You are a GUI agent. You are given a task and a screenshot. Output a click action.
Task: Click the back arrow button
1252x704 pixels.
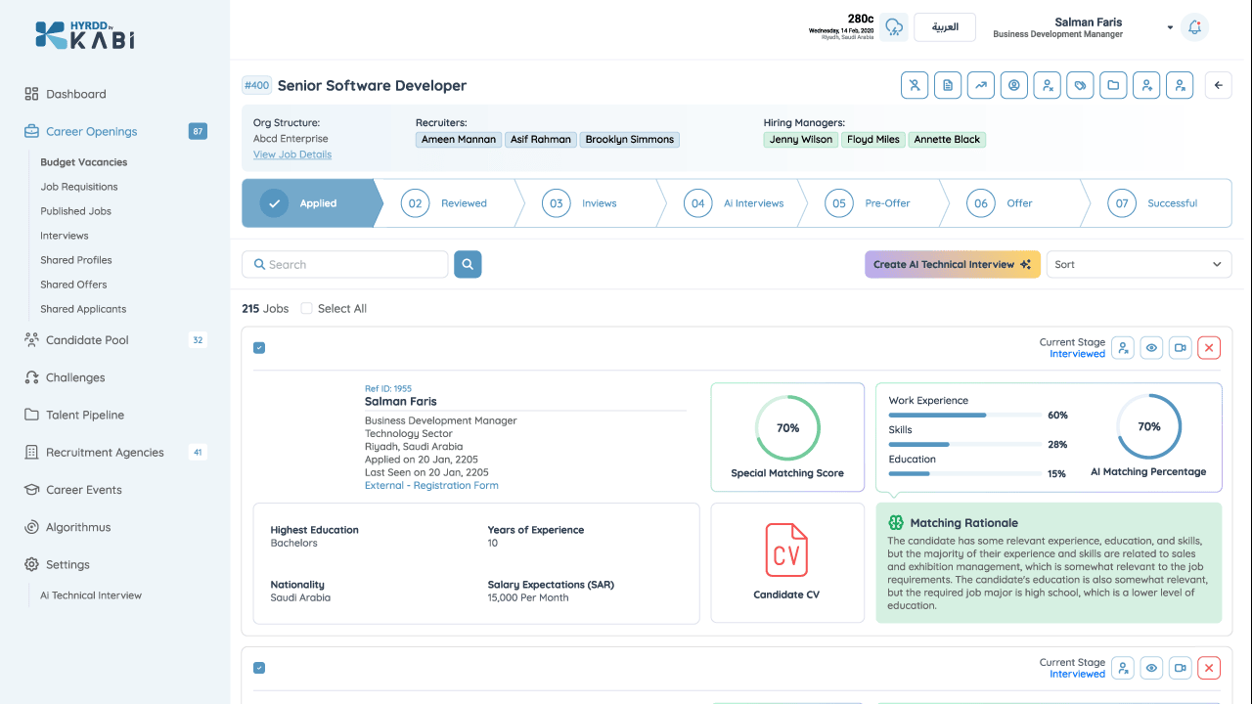[x=1219, y=85]
